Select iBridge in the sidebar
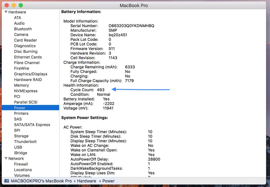The image size is (270, 187). [x=20, y=153]
